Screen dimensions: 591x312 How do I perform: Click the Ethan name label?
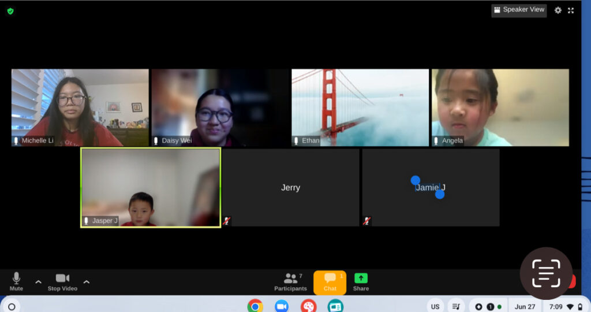pyautogui.click(x=311, y=141)
